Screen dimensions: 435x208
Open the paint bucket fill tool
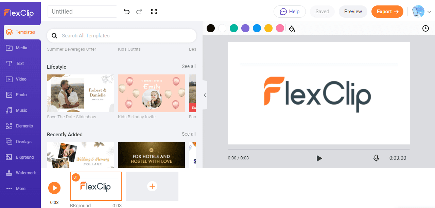point(292,29)
